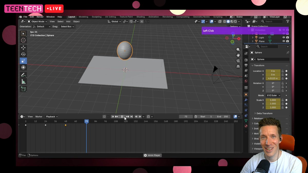The image size is (308, 173).
Task: Toggle the camera view icon
Action: point(238,61)
